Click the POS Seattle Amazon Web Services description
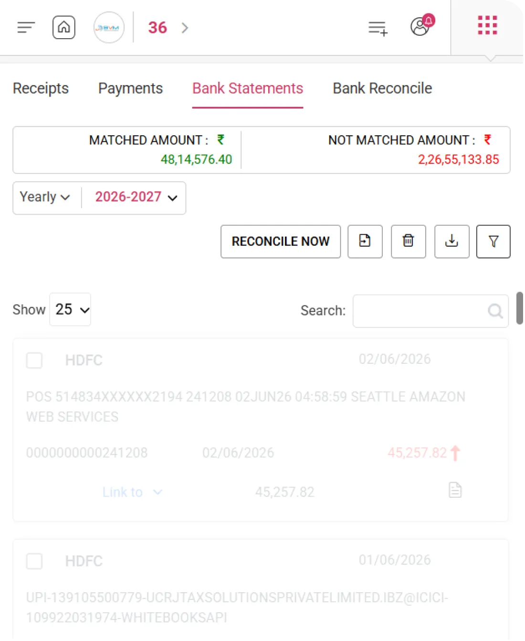 [x=245, y=407]
